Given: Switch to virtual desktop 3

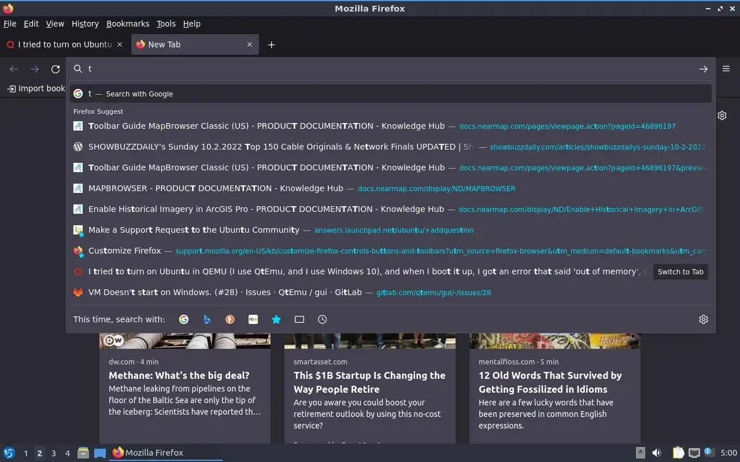Looking at the screenshot, I should (x=53, y=453).
